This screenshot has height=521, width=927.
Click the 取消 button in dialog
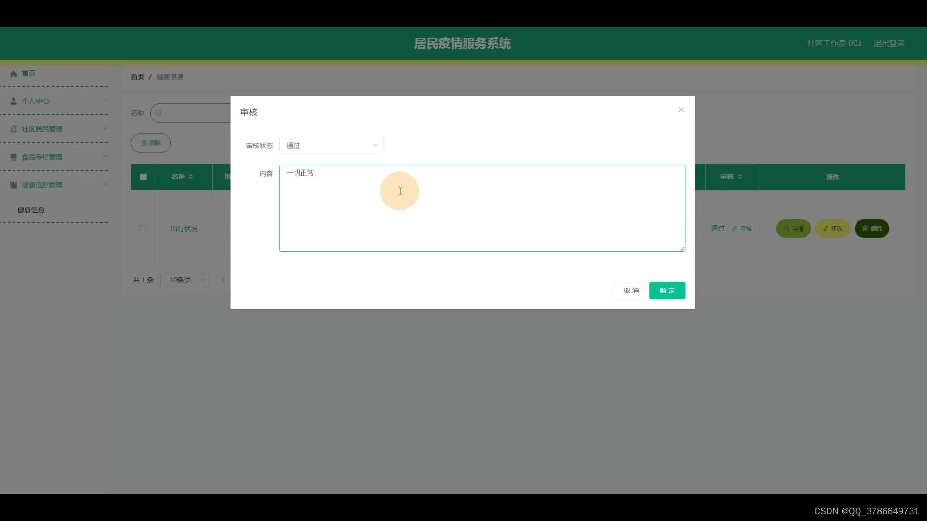(631, 290)
